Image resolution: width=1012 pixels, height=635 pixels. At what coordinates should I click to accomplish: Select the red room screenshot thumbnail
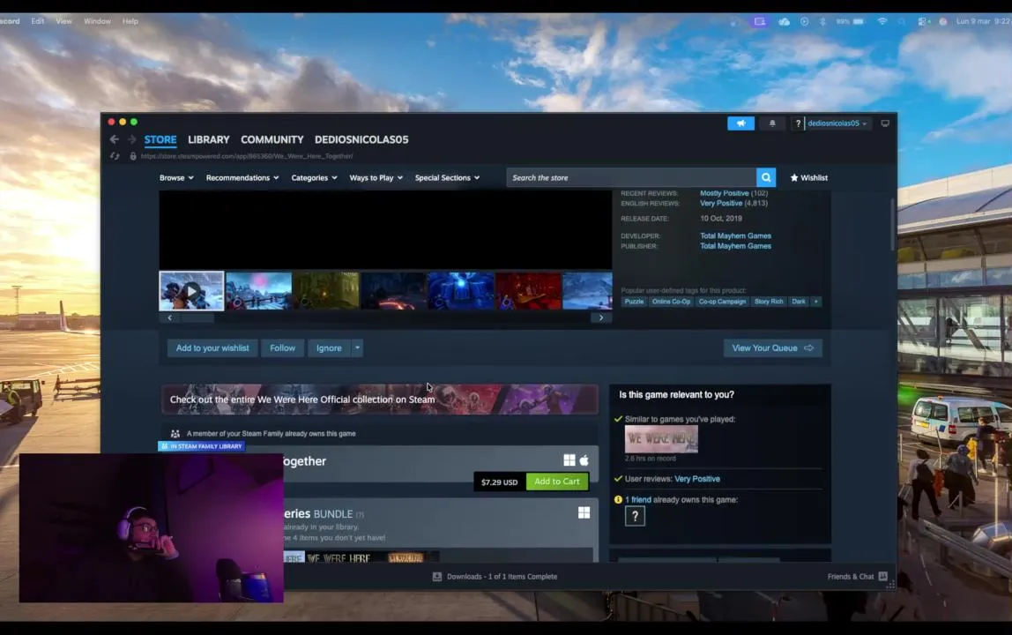528,291
